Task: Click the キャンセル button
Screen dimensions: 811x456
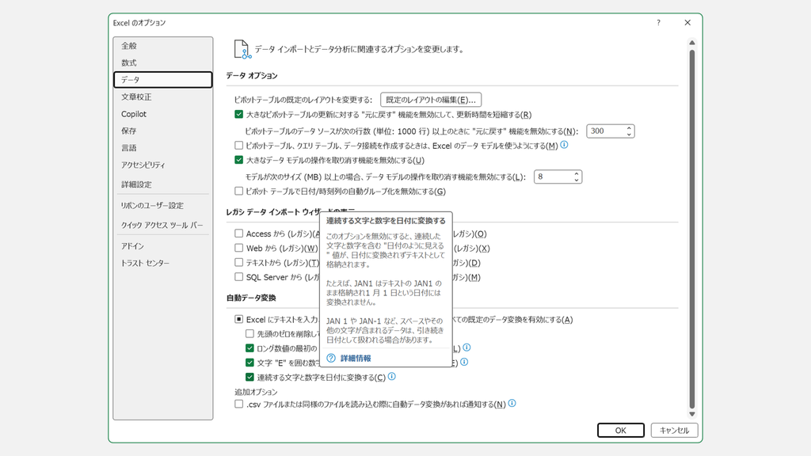Action: (x=675, y=430)
